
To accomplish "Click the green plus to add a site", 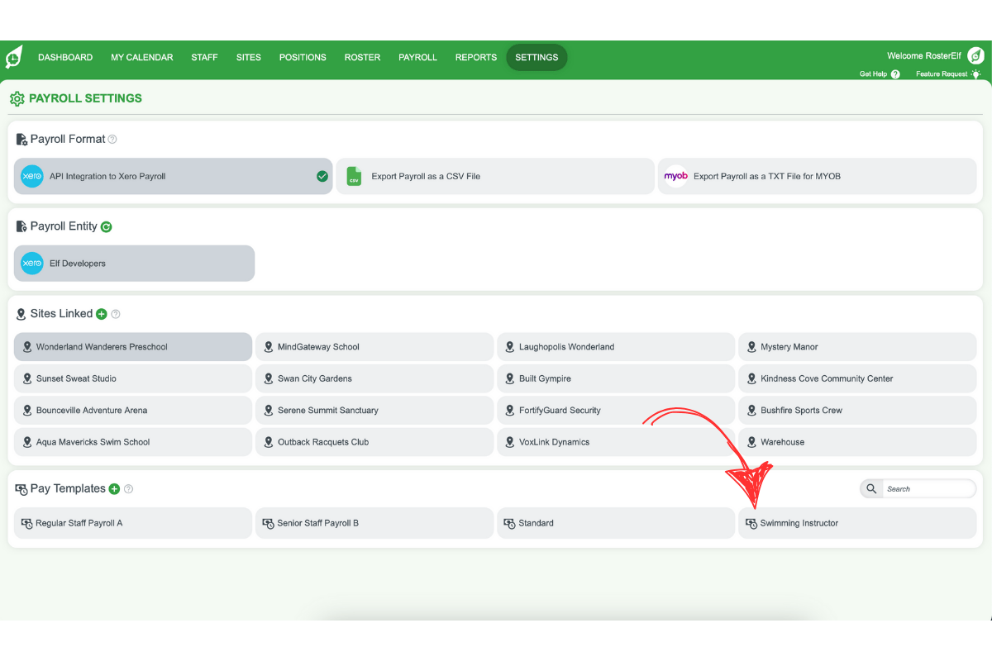I will [101, 314].
